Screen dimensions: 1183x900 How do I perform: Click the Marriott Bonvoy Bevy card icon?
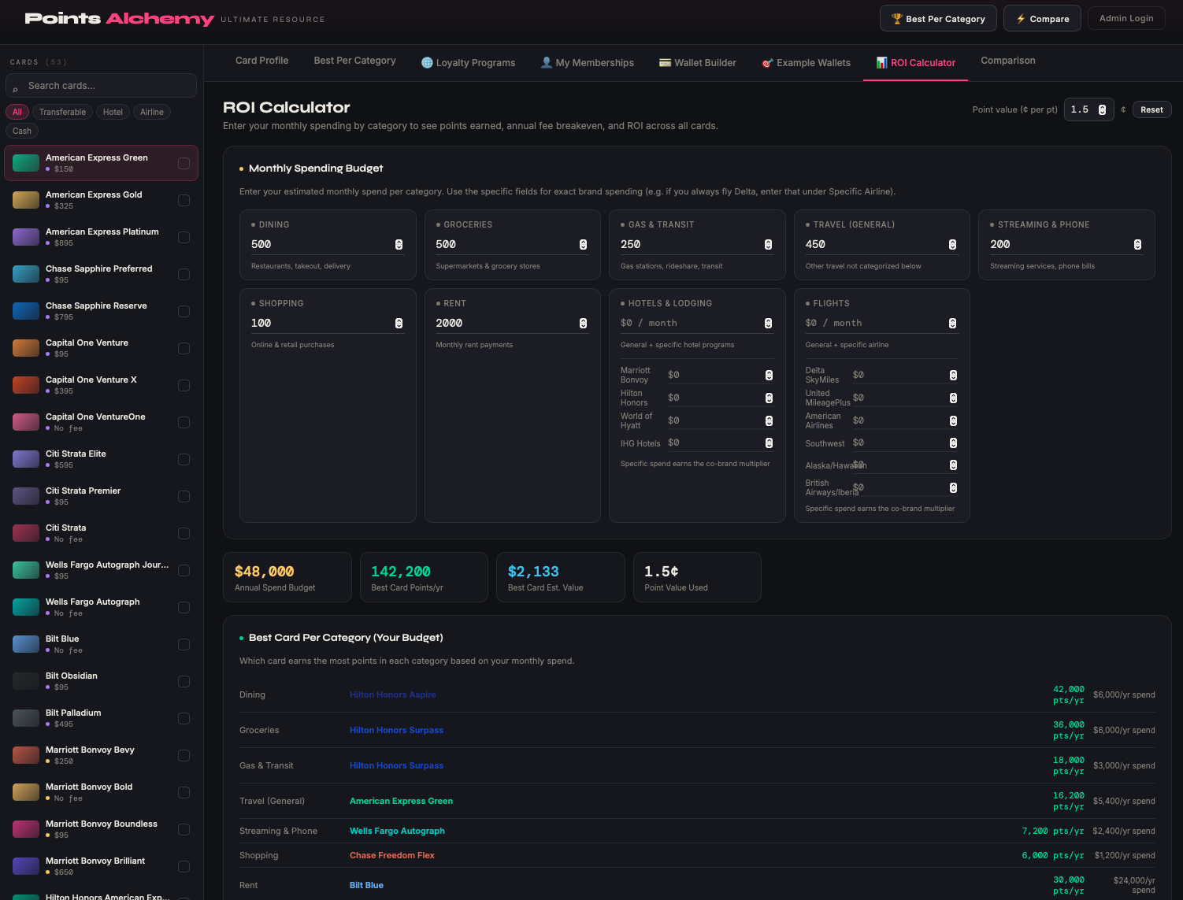(x=26, y=755)
